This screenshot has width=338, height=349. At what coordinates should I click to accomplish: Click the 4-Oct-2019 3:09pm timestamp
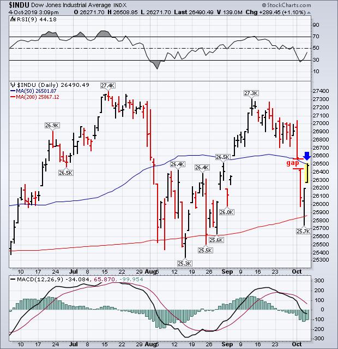[x=34, y=13]
